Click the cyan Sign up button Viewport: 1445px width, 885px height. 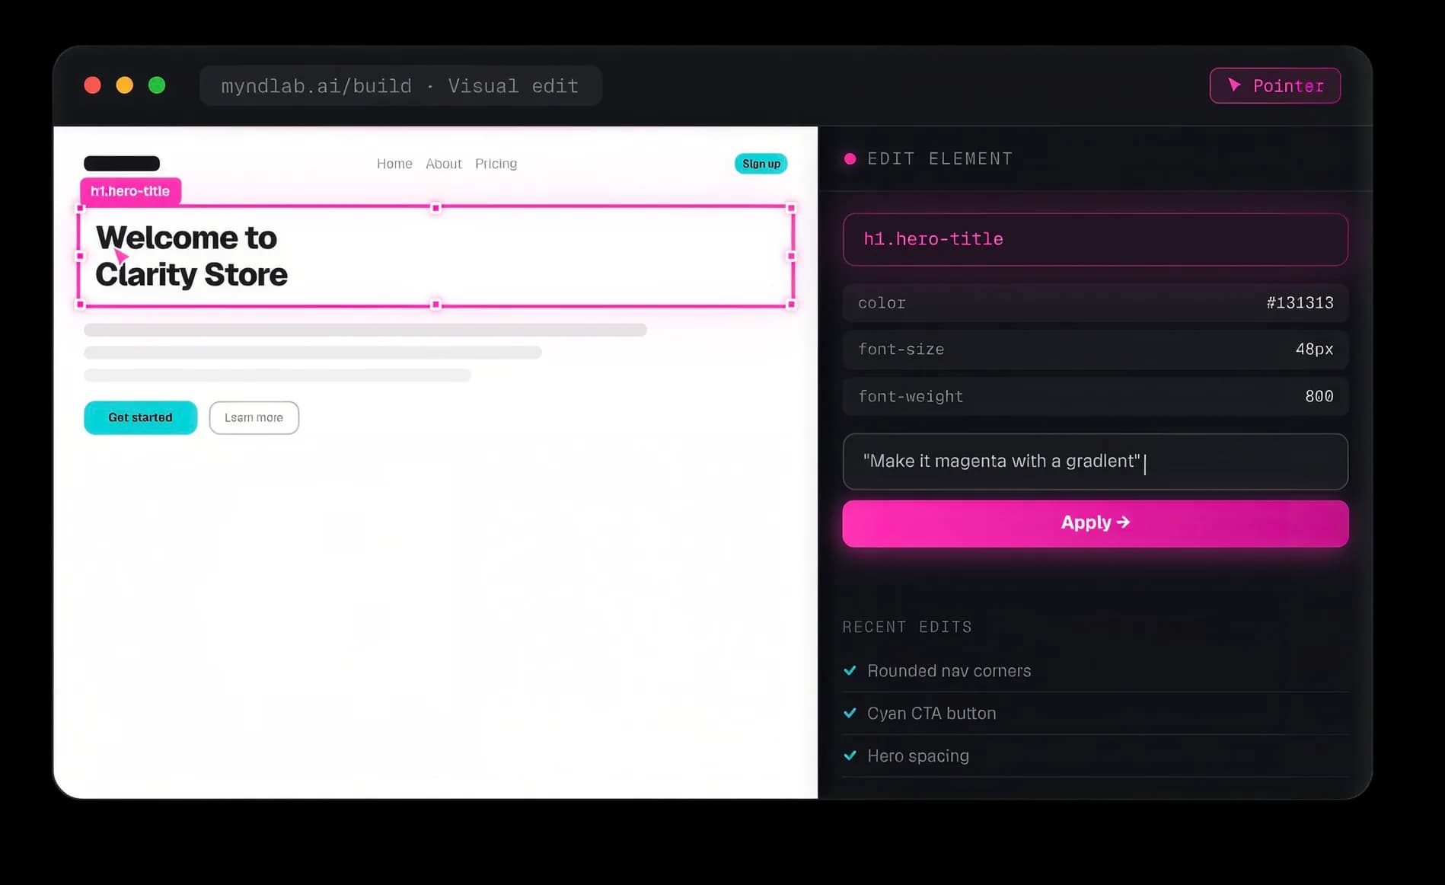[761, 164]
